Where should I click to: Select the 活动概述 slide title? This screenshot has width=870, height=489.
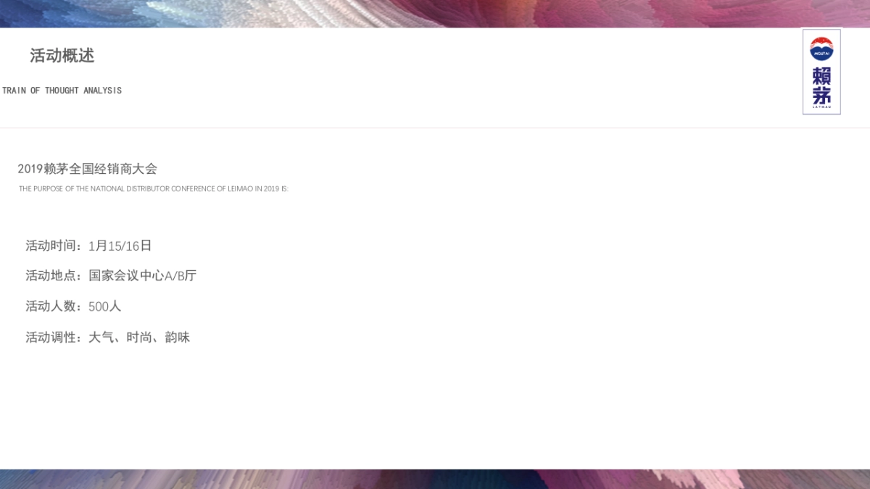(x=62, y=56)
